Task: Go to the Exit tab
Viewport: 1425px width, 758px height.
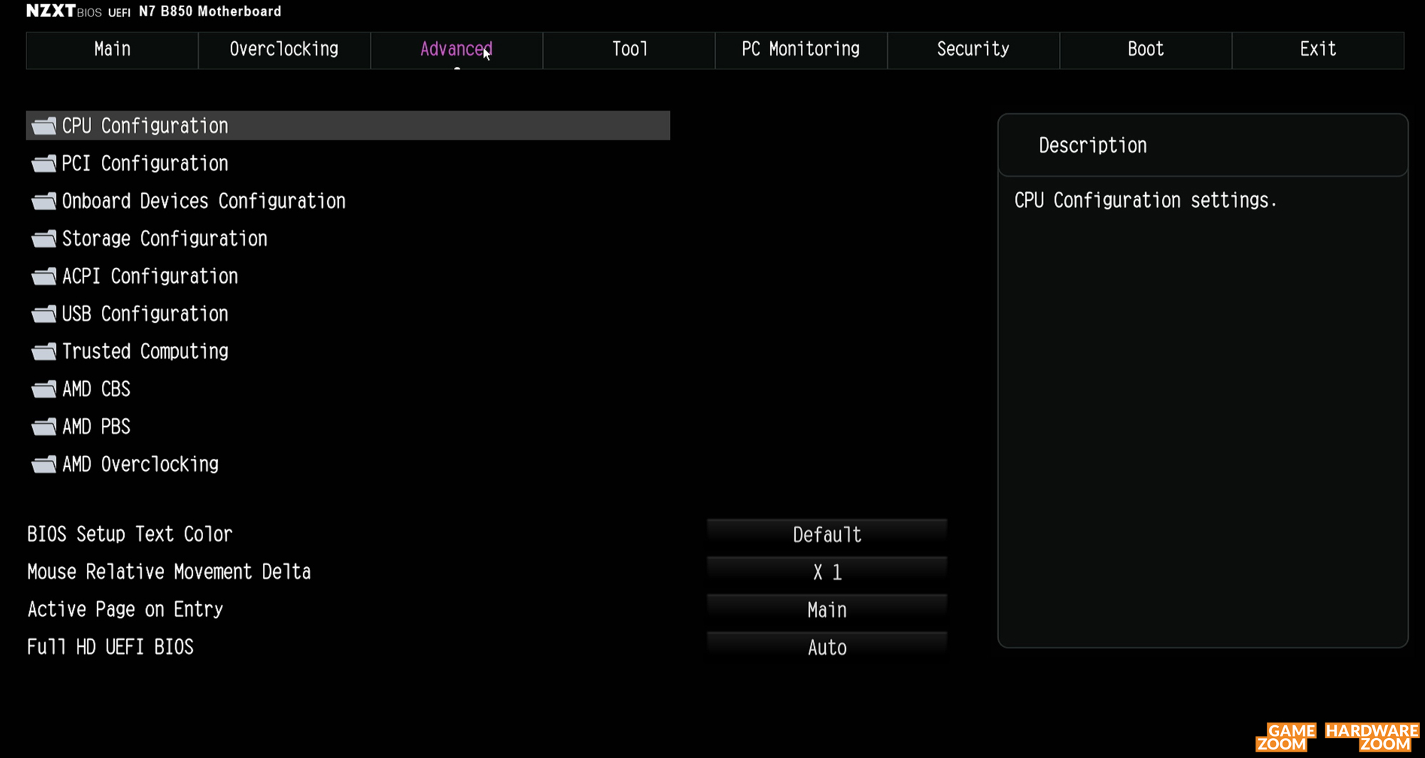Action: pyautogui.click(x=1318, y=50)
